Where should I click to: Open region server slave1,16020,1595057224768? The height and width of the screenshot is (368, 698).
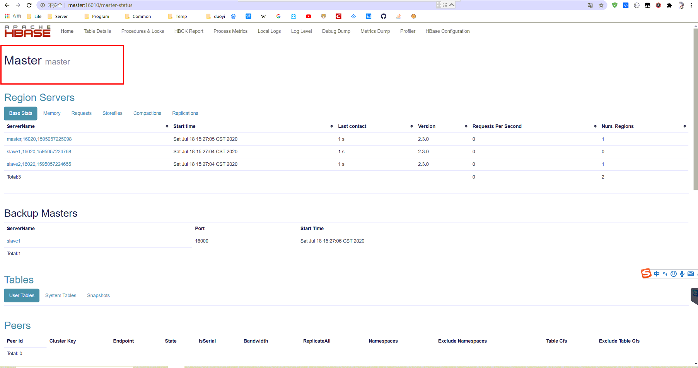[39, 152]
